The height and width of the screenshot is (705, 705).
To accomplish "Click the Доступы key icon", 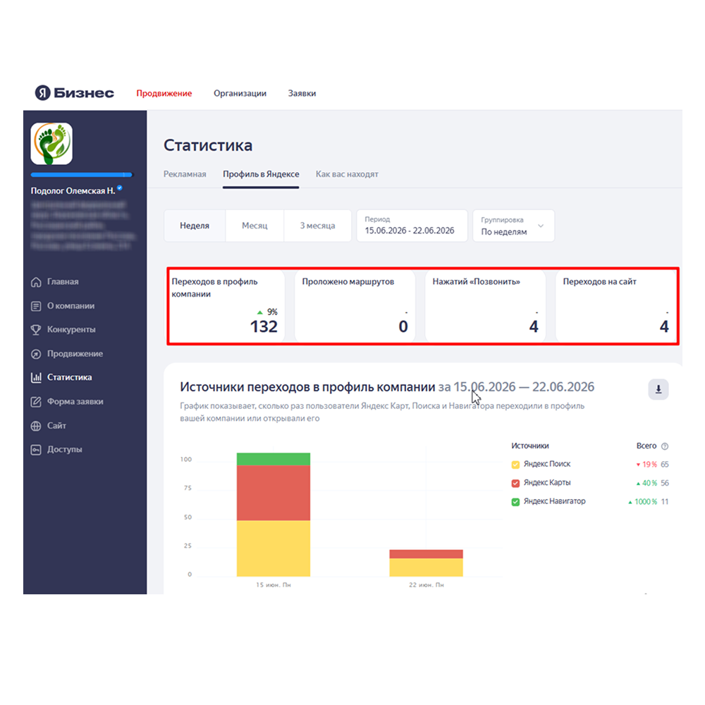I will pos(36,450).
